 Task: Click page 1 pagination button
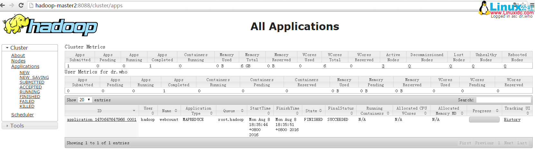click(x=499, y=143)
